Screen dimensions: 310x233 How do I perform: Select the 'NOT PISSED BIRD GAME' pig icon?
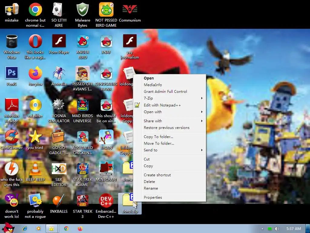point(106,9)
